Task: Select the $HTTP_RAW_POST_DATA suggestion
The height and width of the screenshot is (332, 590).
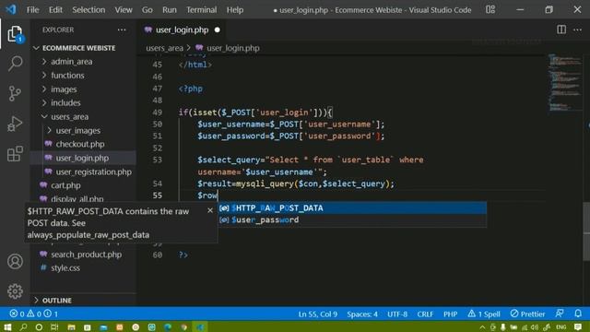Action: point(352,207)
